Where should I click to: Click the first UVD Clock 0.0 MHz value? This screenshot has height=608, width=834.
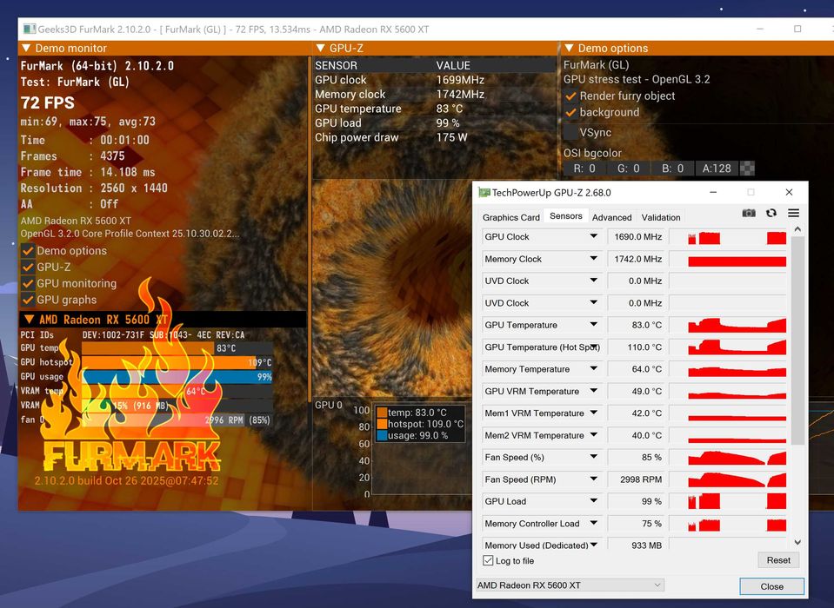pyautogui.click(x=636, y=281)
